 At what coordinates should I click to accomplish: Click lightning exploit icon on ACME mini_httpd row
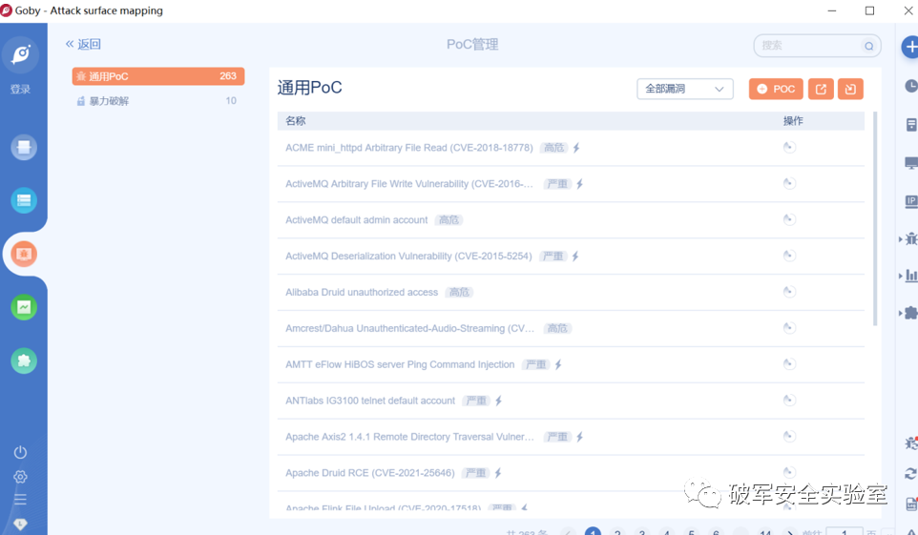coord(576,148)
